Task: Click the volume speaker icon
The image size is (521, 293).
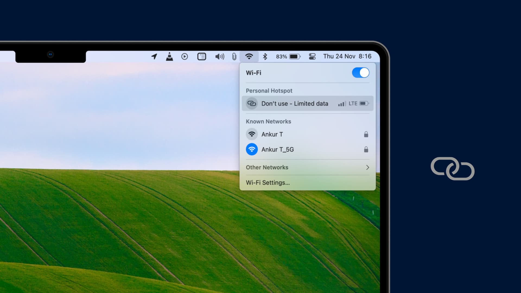Action: (220, 56)
